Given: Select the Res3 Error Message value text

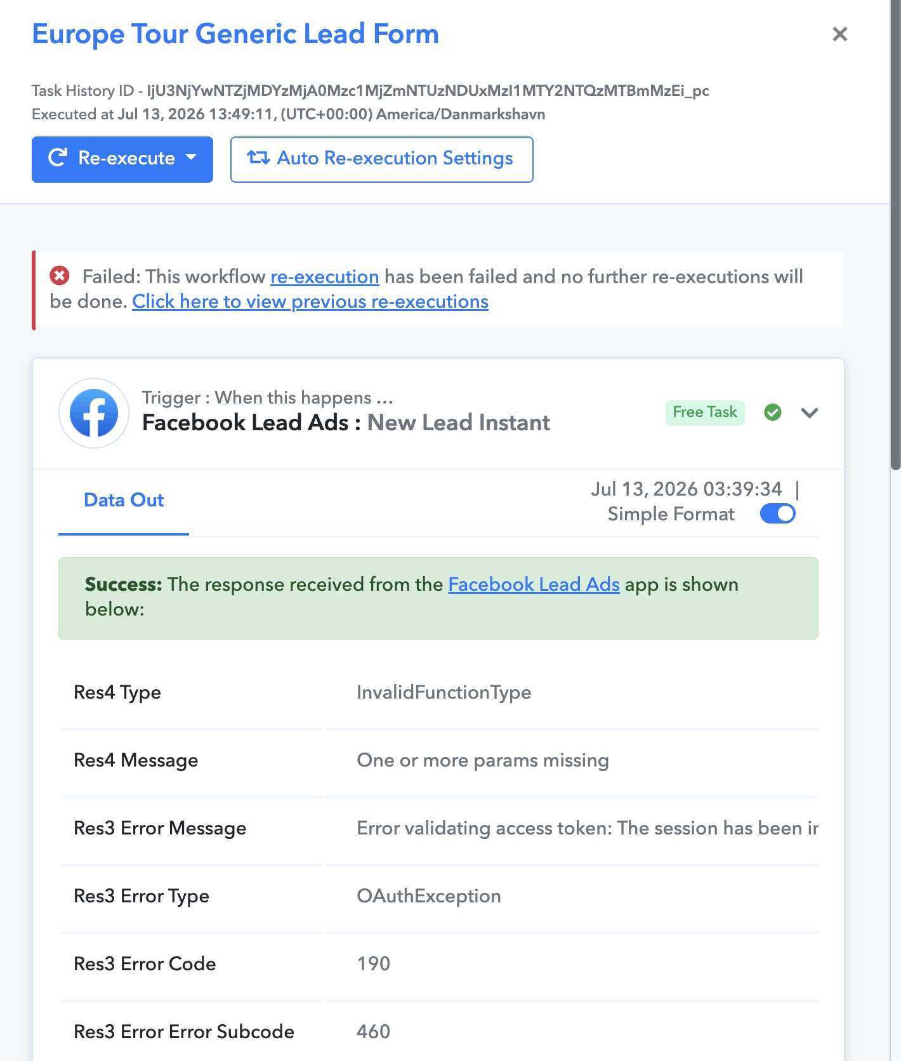Looking at the screenshot, I should tap(588, 828).
